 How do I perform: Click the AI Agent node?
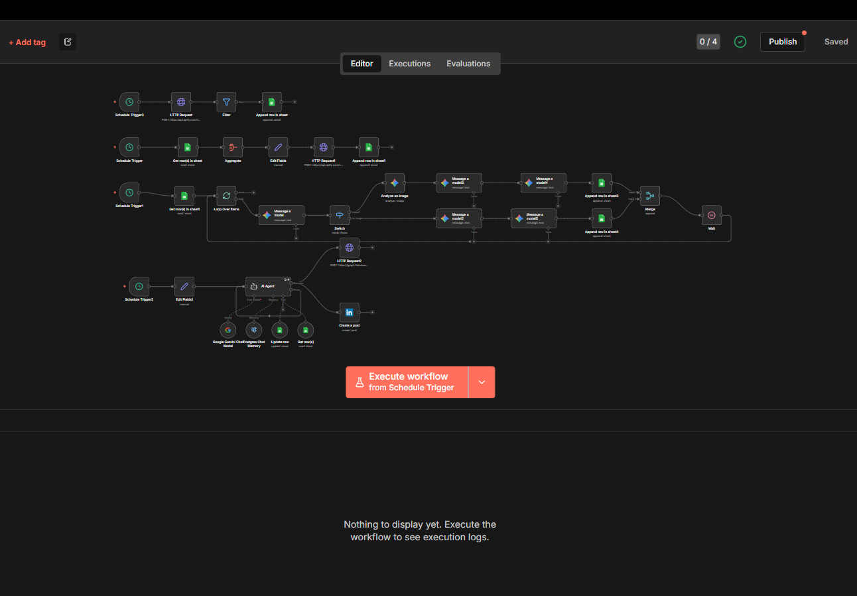[268, 286]
